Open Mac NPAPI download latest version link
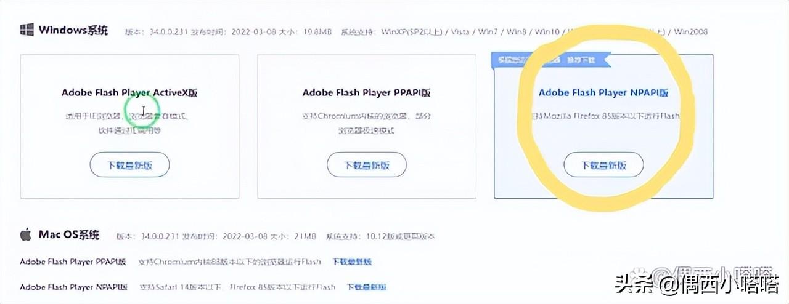789x304 pixels. coord(366,287)
